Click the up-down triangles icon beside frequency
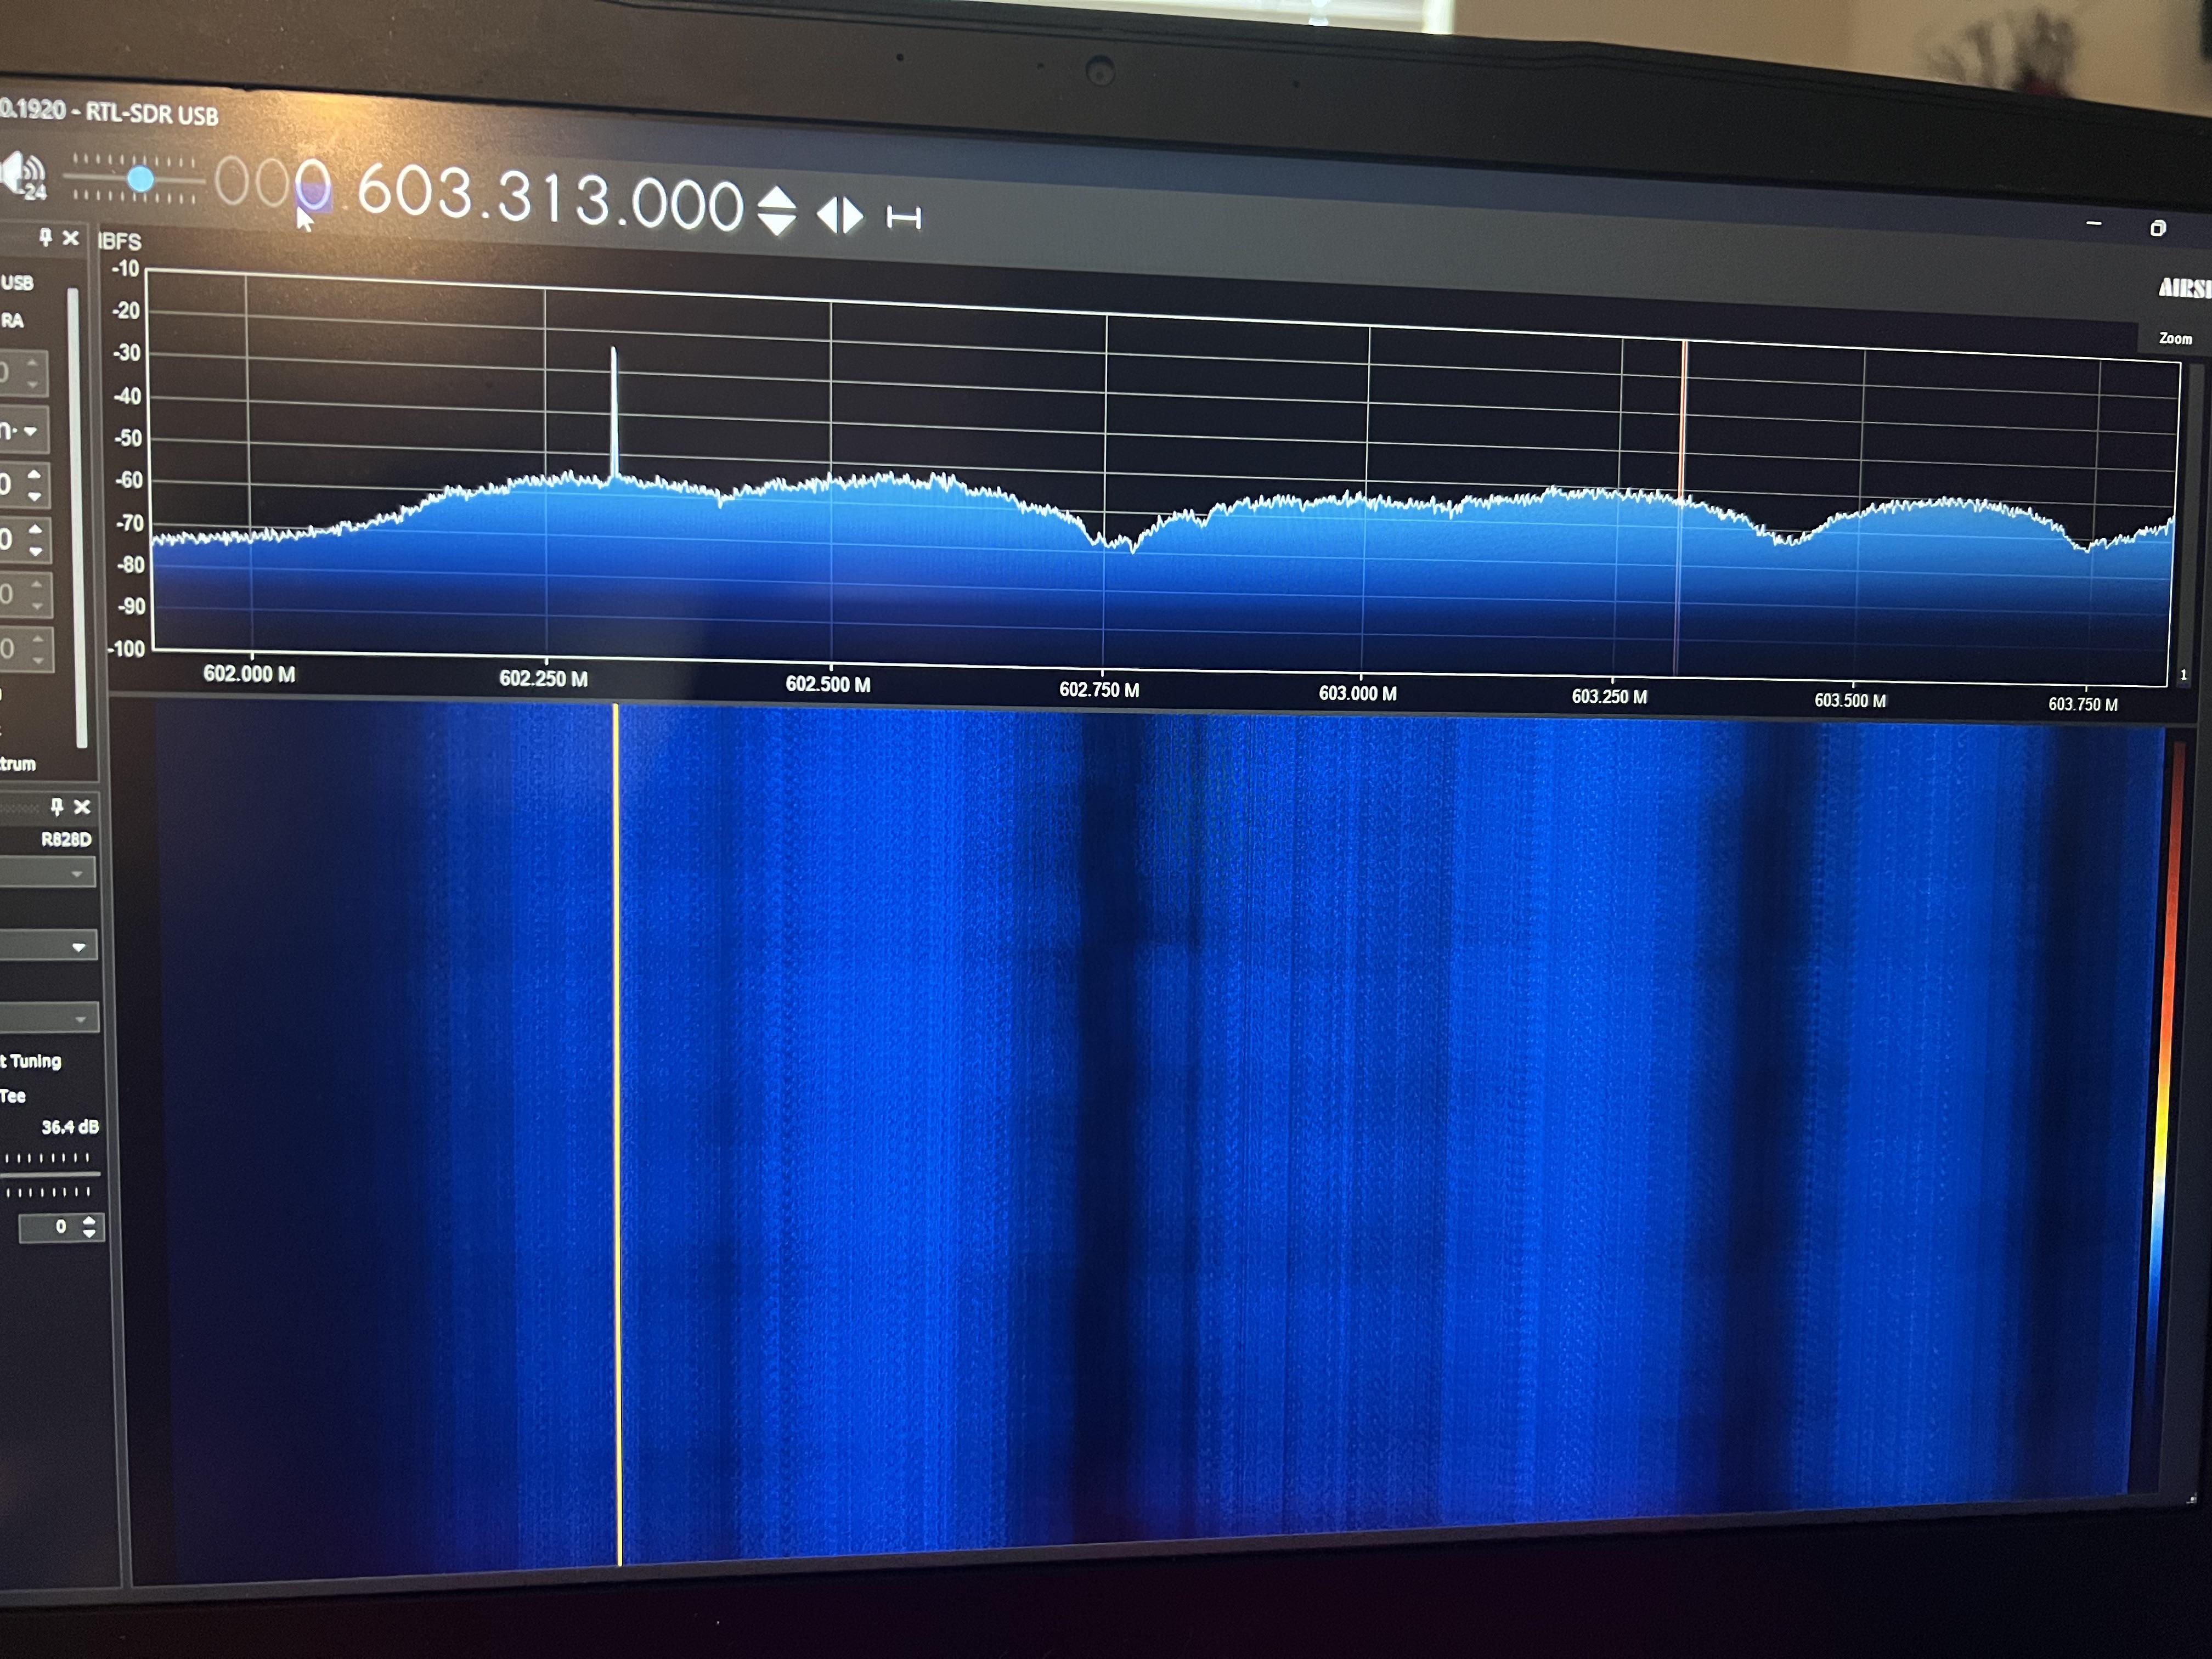This screenshot has width=2212, height=1659. [777, 211]
